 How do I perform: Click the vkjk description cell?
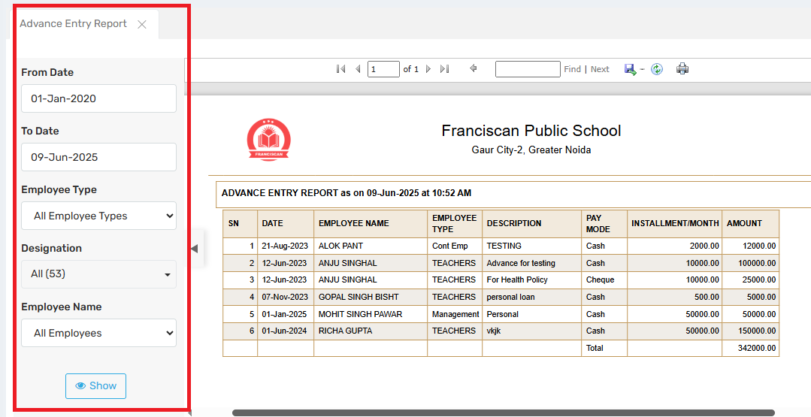531,331
